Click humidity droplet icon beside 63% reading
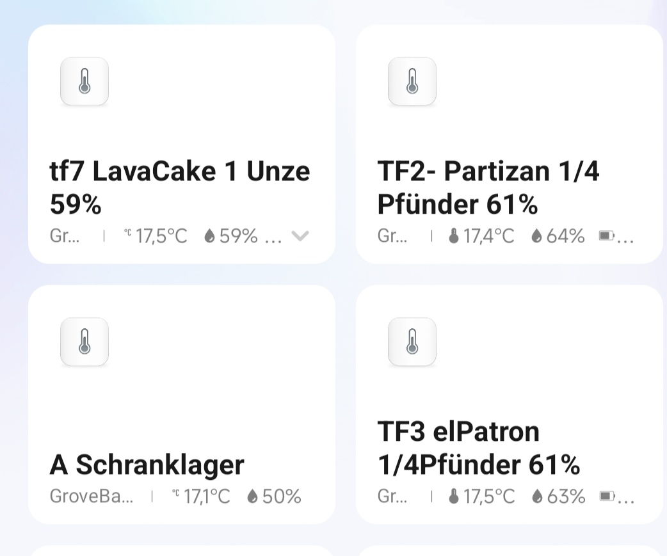Image resolution: width=667 pixels, height=556 pixels. (536, 496)
